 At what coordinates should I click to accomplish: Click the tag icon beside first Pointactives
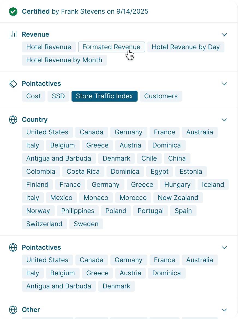coord(13,84)
